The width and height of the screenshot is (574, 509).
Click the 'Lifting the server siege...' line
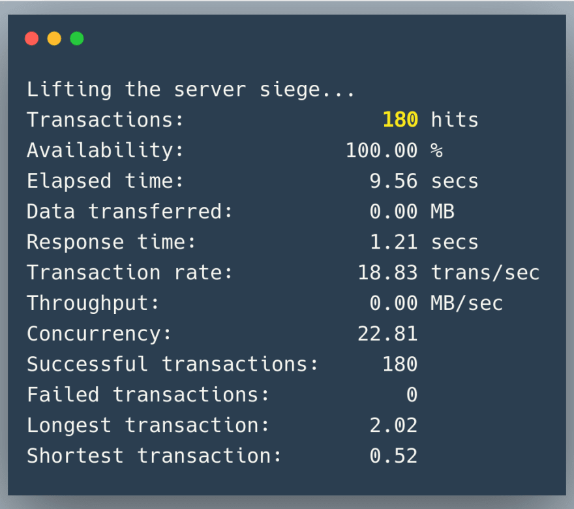coord(190,90)
